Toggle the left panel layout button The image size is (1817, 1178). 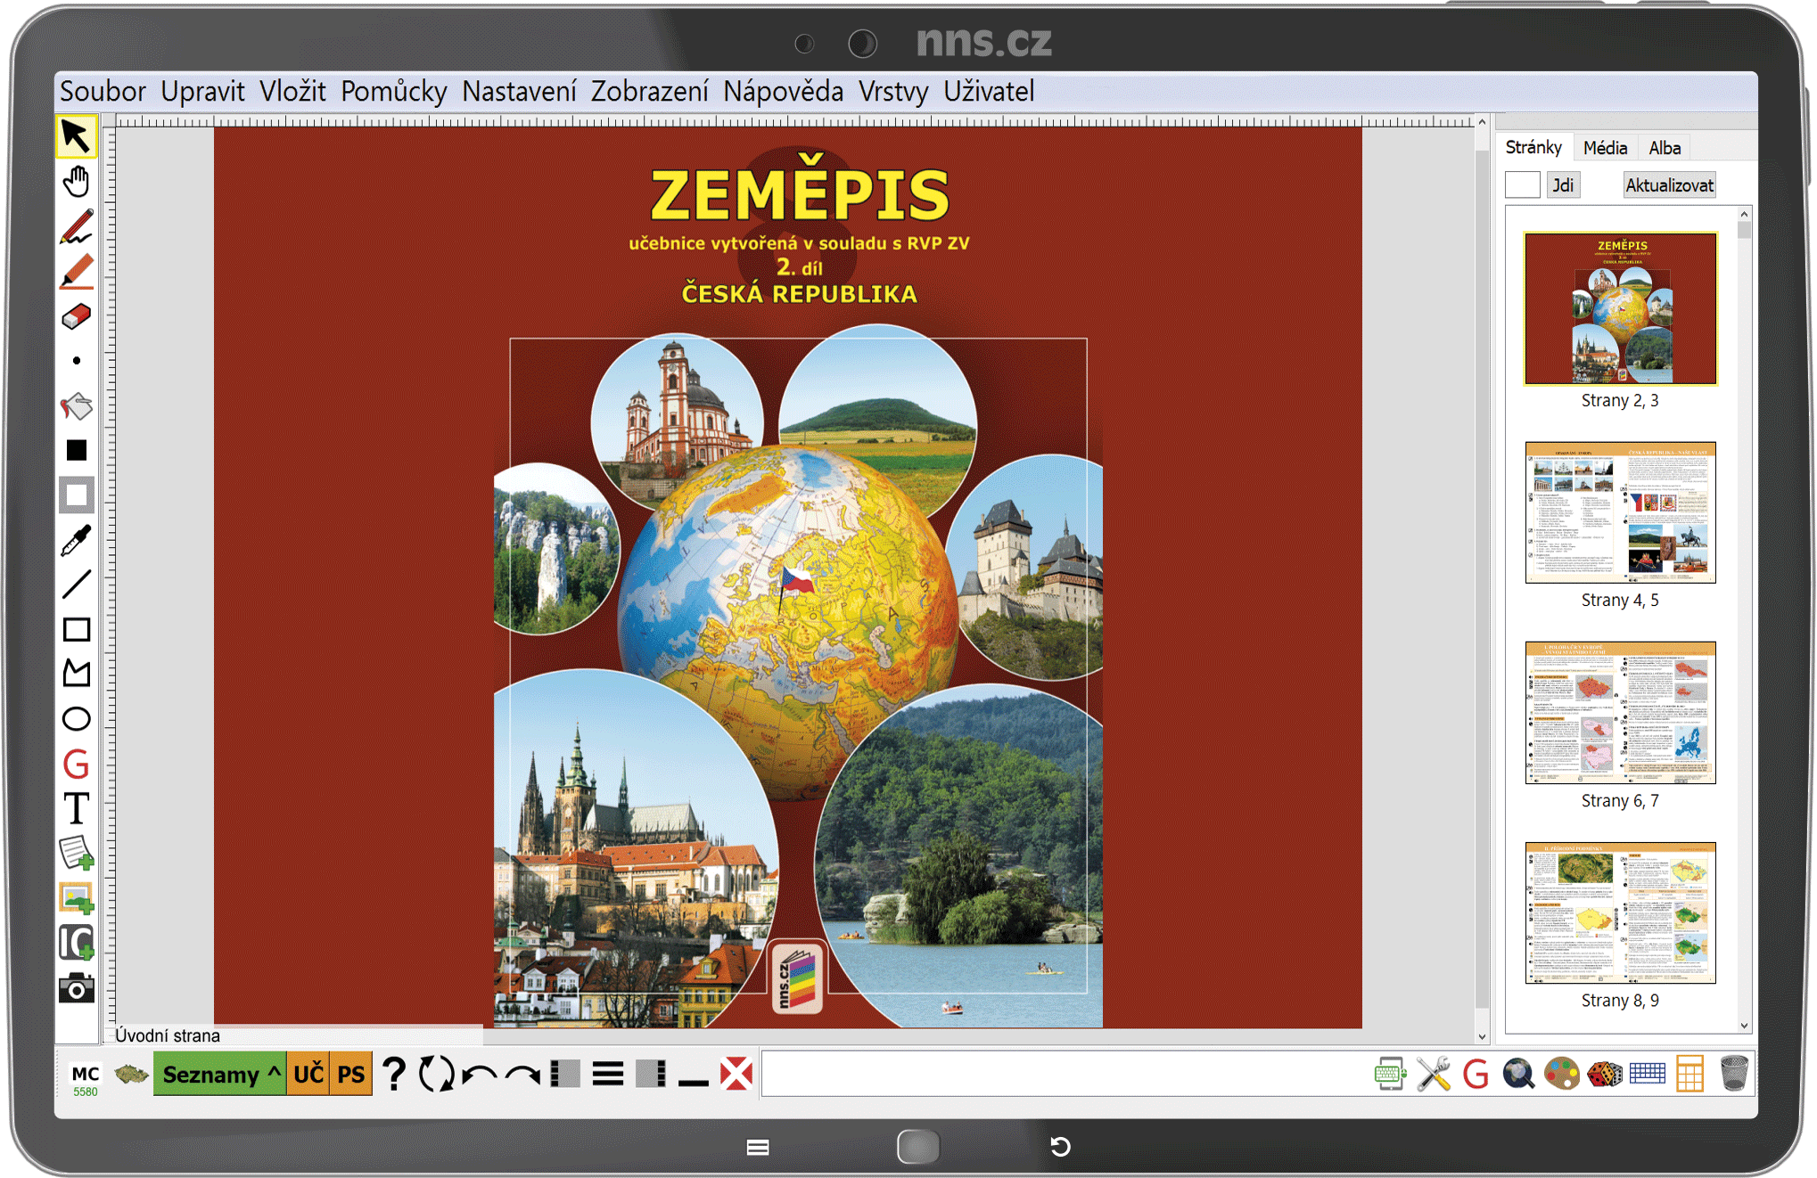click(x=565, y=1075)
